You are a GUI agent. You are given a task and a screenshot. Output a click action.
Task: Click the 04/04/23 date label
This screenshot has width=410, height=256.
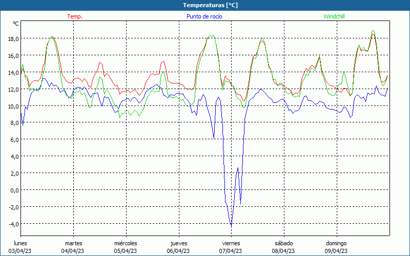(73, 251)
